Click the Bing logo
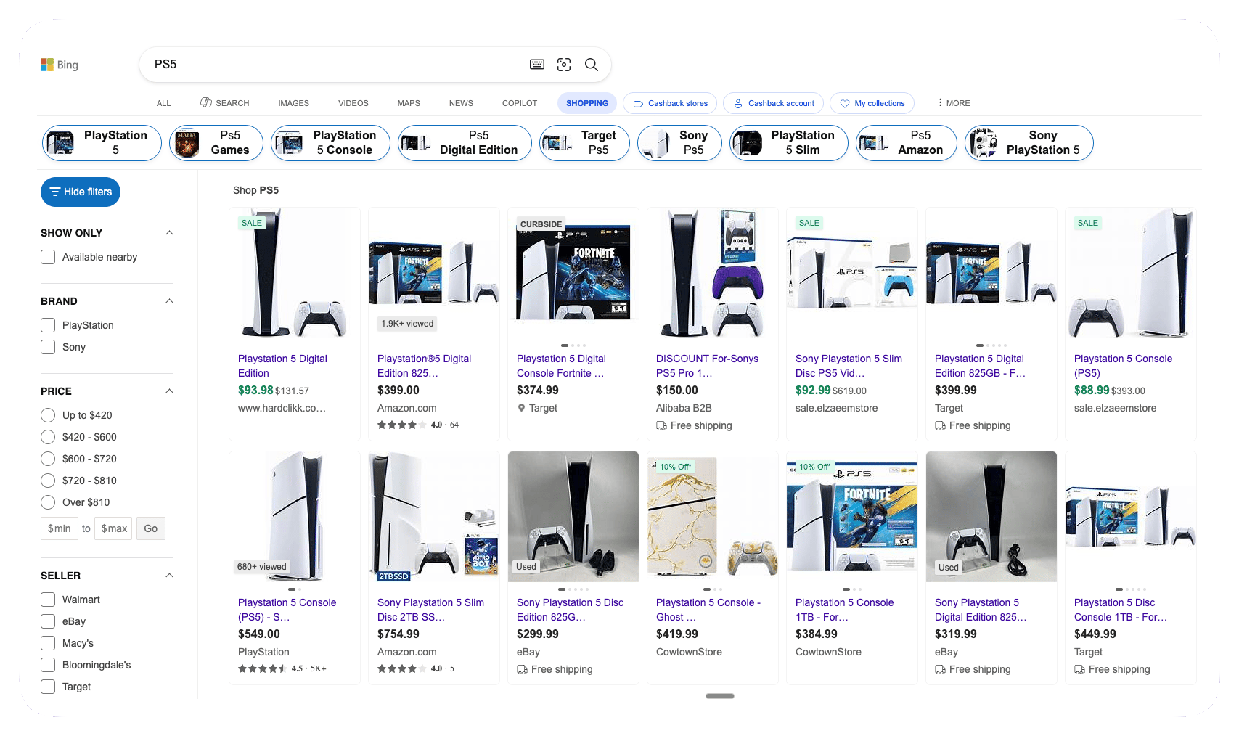The height and width of the screenshot is (736, 1239). pos(60,65)
